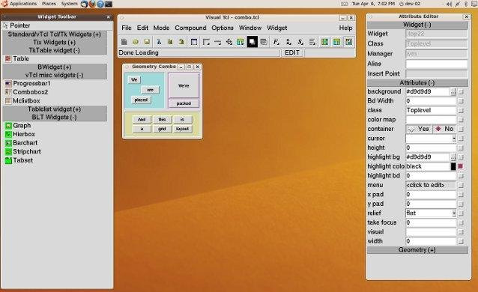478x292 pixels.
Task: Expand the Tix Widgets section
Action: (x=55, y=42)
